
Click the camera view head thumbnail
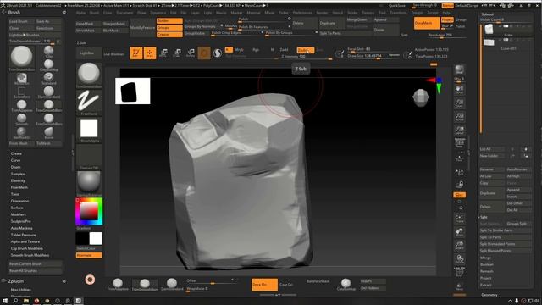(421, 97)
